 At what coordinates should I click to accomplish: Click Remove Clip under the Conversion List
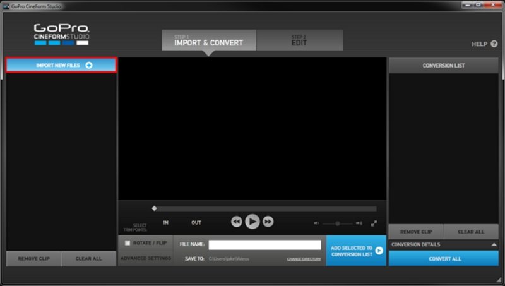pos(416,232)
